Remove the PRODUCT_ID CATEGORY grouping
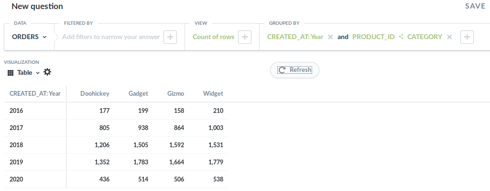The width and height of the screenshot is (490, 191). pyautogui.click(x=449, y=37)
